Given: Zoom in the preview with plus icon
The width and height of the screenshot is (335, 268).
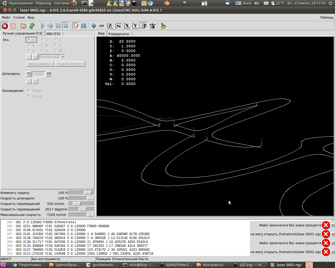Looking at the screenshot, I should pos(94,26).
